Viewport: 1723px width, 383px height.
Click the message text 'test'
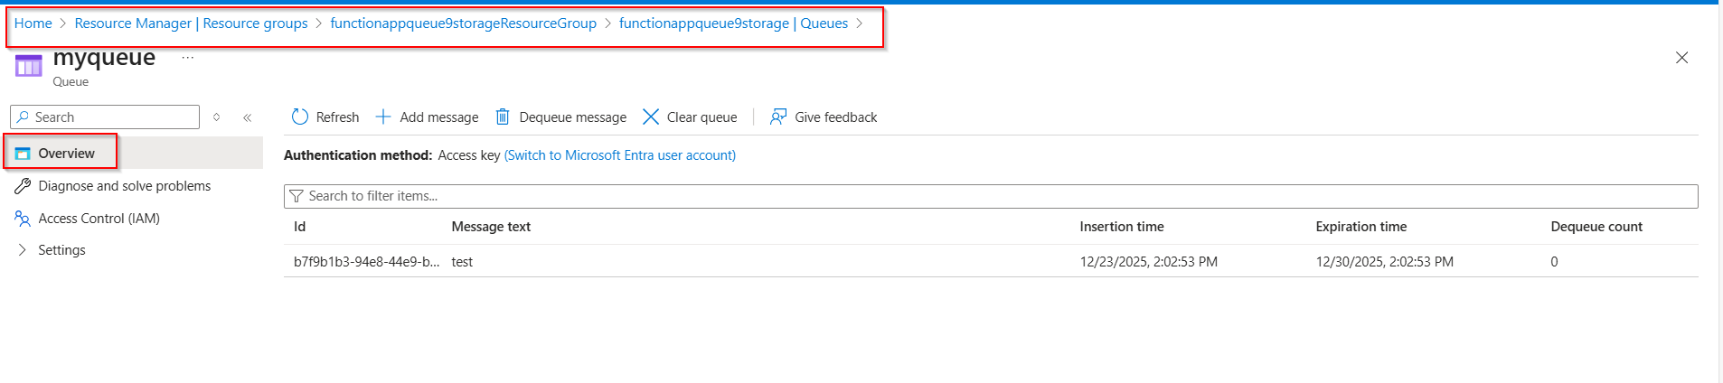[x=462, y=262]
